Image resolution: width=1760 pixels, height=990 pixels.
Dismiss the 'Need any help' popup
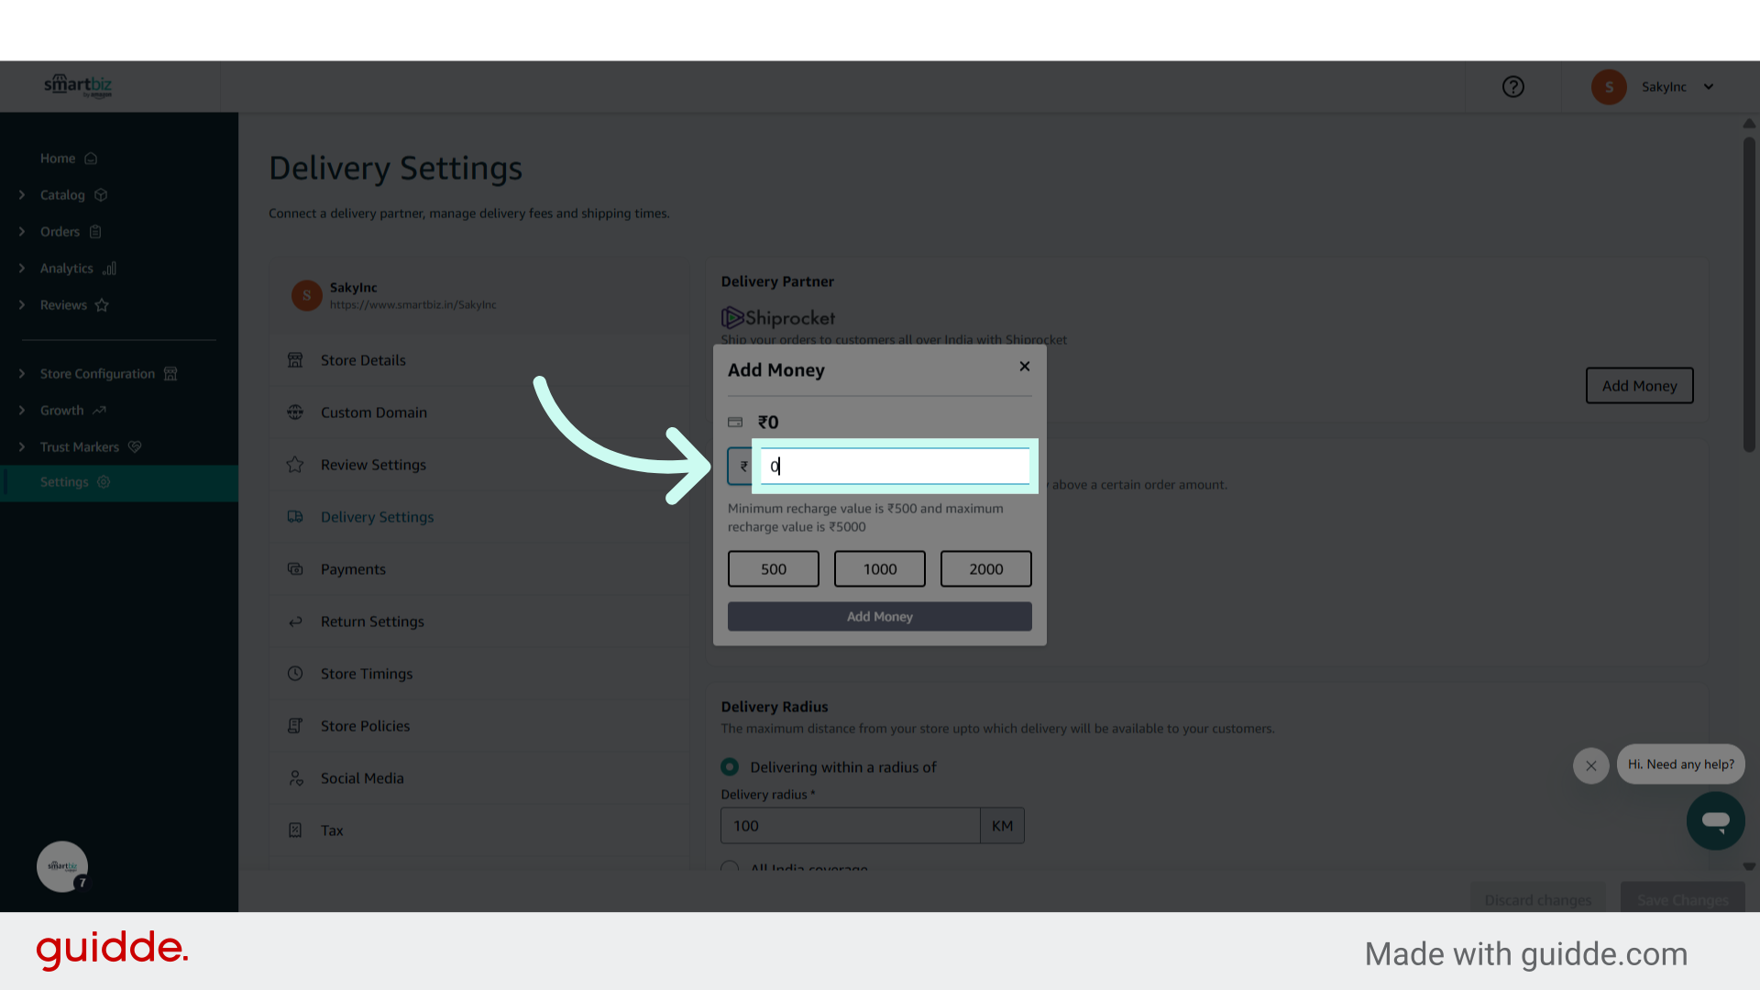coord(1591,765)
